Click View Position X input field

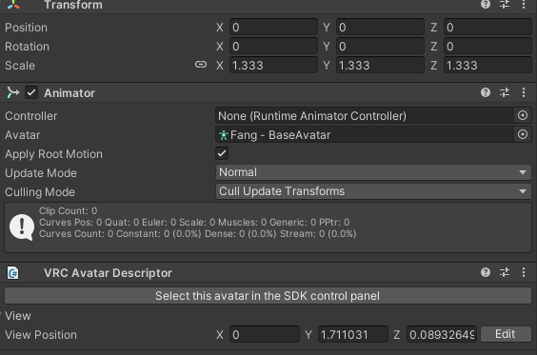point(265,334)
